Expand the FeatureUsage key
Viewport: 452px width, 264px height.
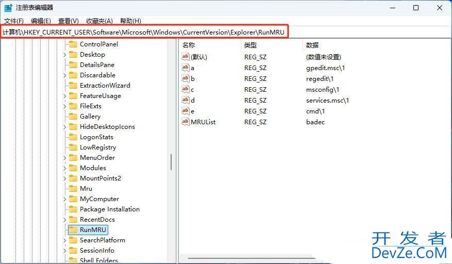[x=64, y=96]
